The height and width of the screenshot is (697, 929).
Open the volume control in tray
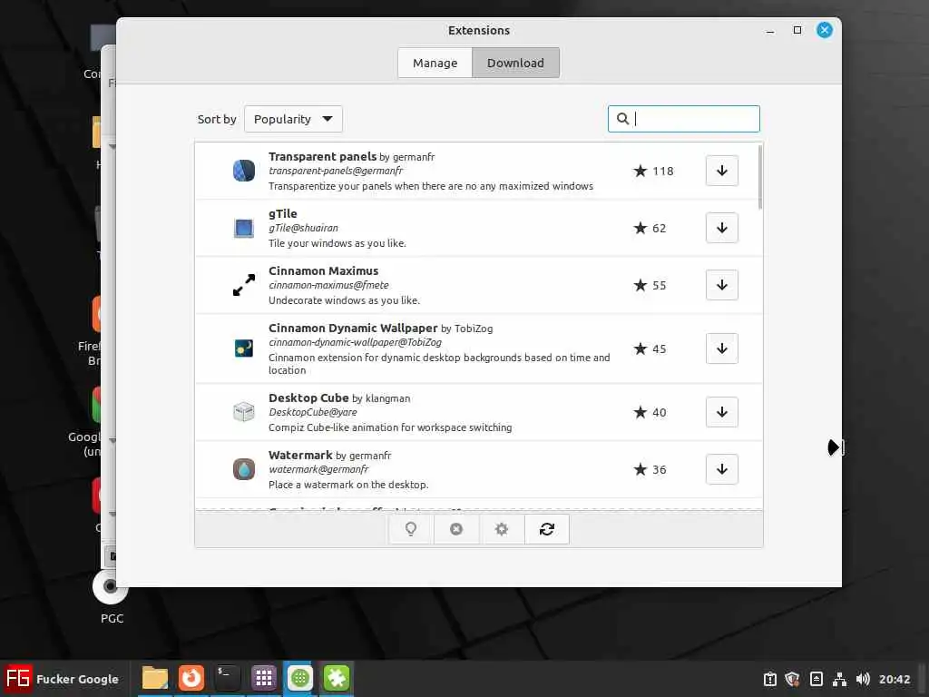pos(863,679)
